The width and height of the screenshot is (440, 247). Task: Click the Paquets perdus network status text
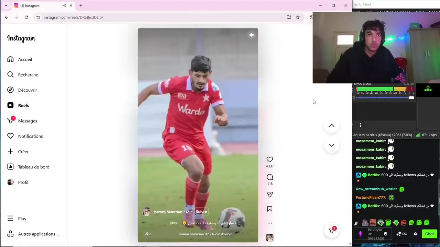point(382,135)
